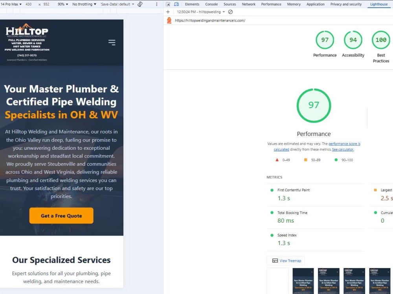Open the 90% zoom dropdown
Image resolution: width=393 pixels, height=294 pixels.
(62, 4)
